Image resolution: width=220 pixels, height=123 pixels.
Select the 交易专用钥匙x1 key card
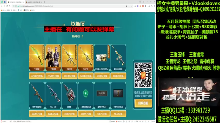[x=118, y=95]
